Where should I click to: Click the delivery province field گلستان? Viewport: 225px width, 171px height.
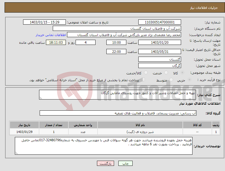pos(160,59)
